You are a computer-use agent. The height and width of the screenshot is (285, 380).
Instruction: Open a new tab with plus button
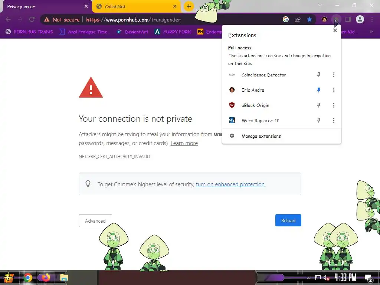point(189,6)
